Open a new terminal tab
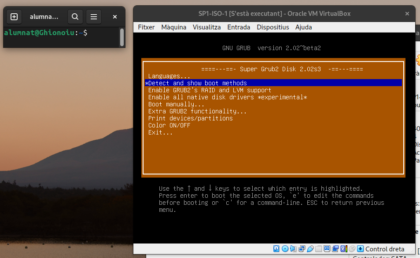Viewport: 420px width, 258px height. pyautogui.click(x=14, y=17)
